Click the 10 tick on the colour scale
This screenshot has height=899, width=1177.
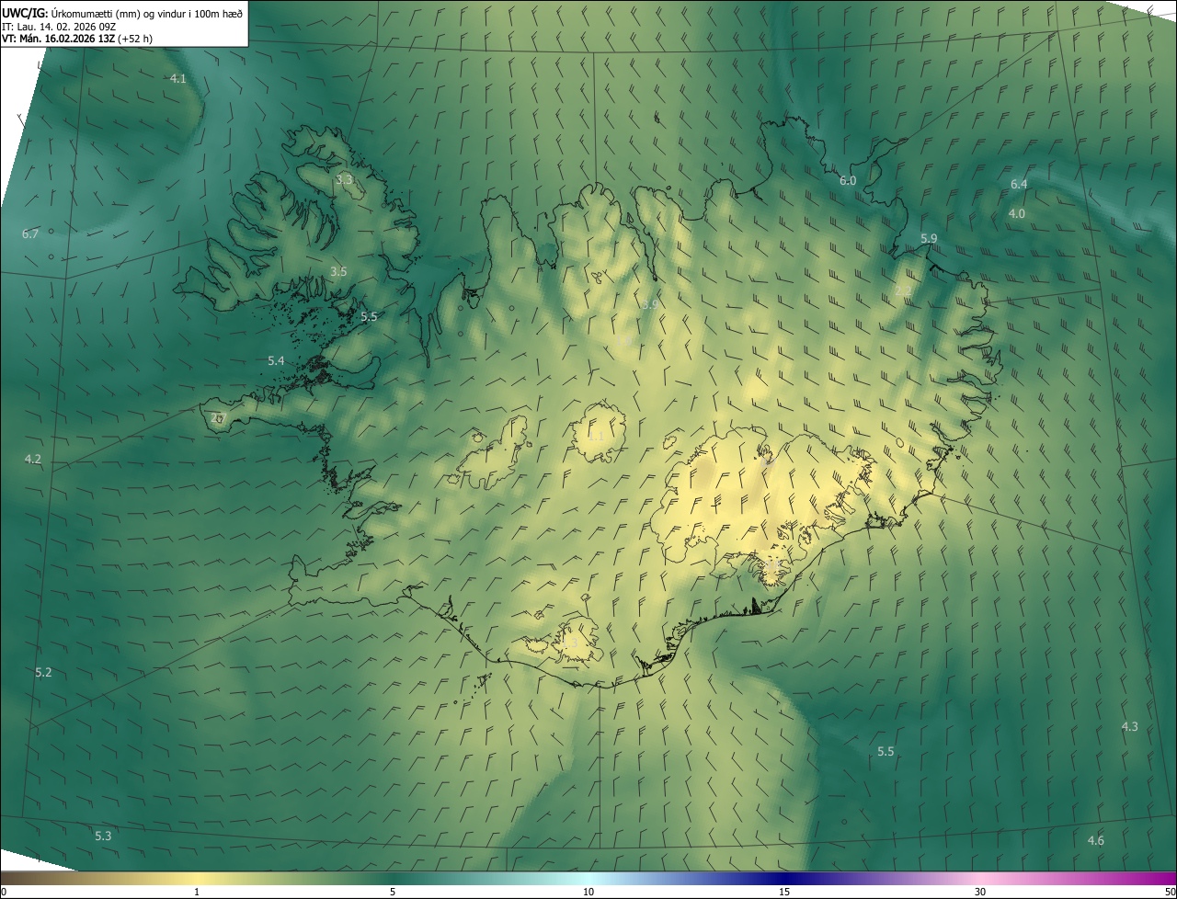(588, 893)
